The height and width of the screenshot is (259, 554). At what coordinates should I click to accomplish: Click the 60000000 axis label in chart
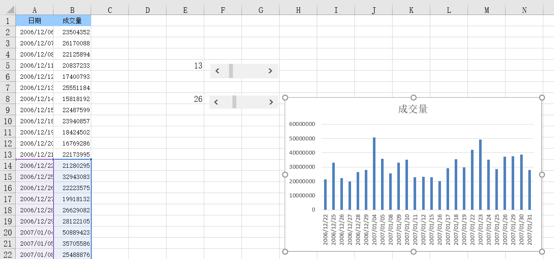(302, 124)
